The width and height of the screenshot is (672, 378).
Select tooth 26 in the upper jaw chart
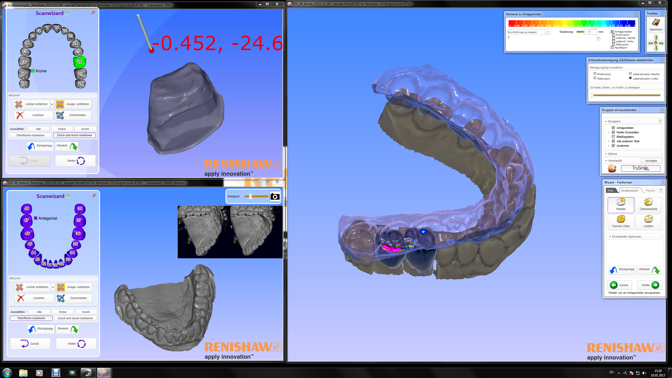click(x=80, y=62)
